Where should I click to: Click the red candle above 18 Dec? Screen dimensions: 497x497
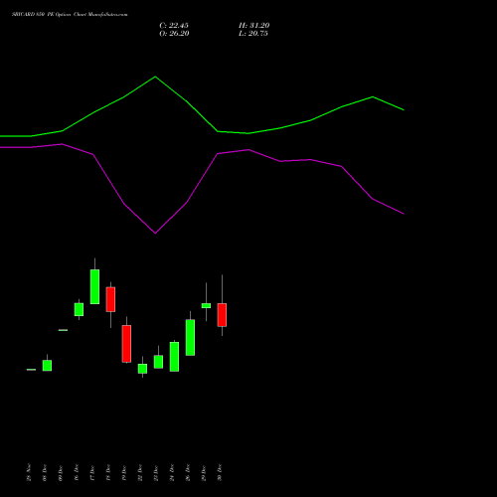[110, 299]
